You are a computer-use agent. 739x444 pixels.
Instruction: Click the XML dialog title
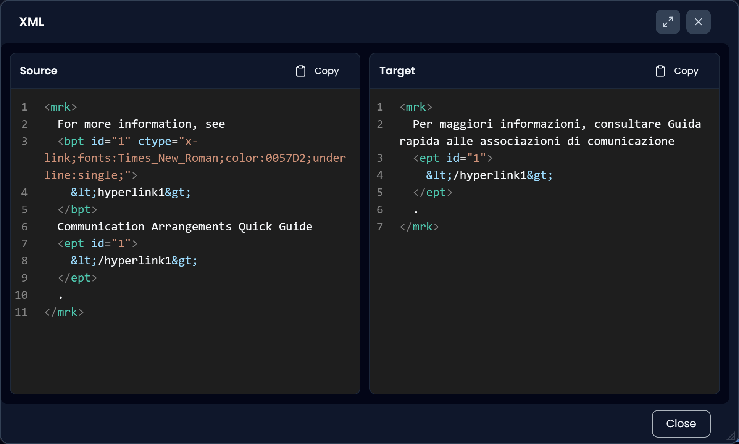[32, 22]
